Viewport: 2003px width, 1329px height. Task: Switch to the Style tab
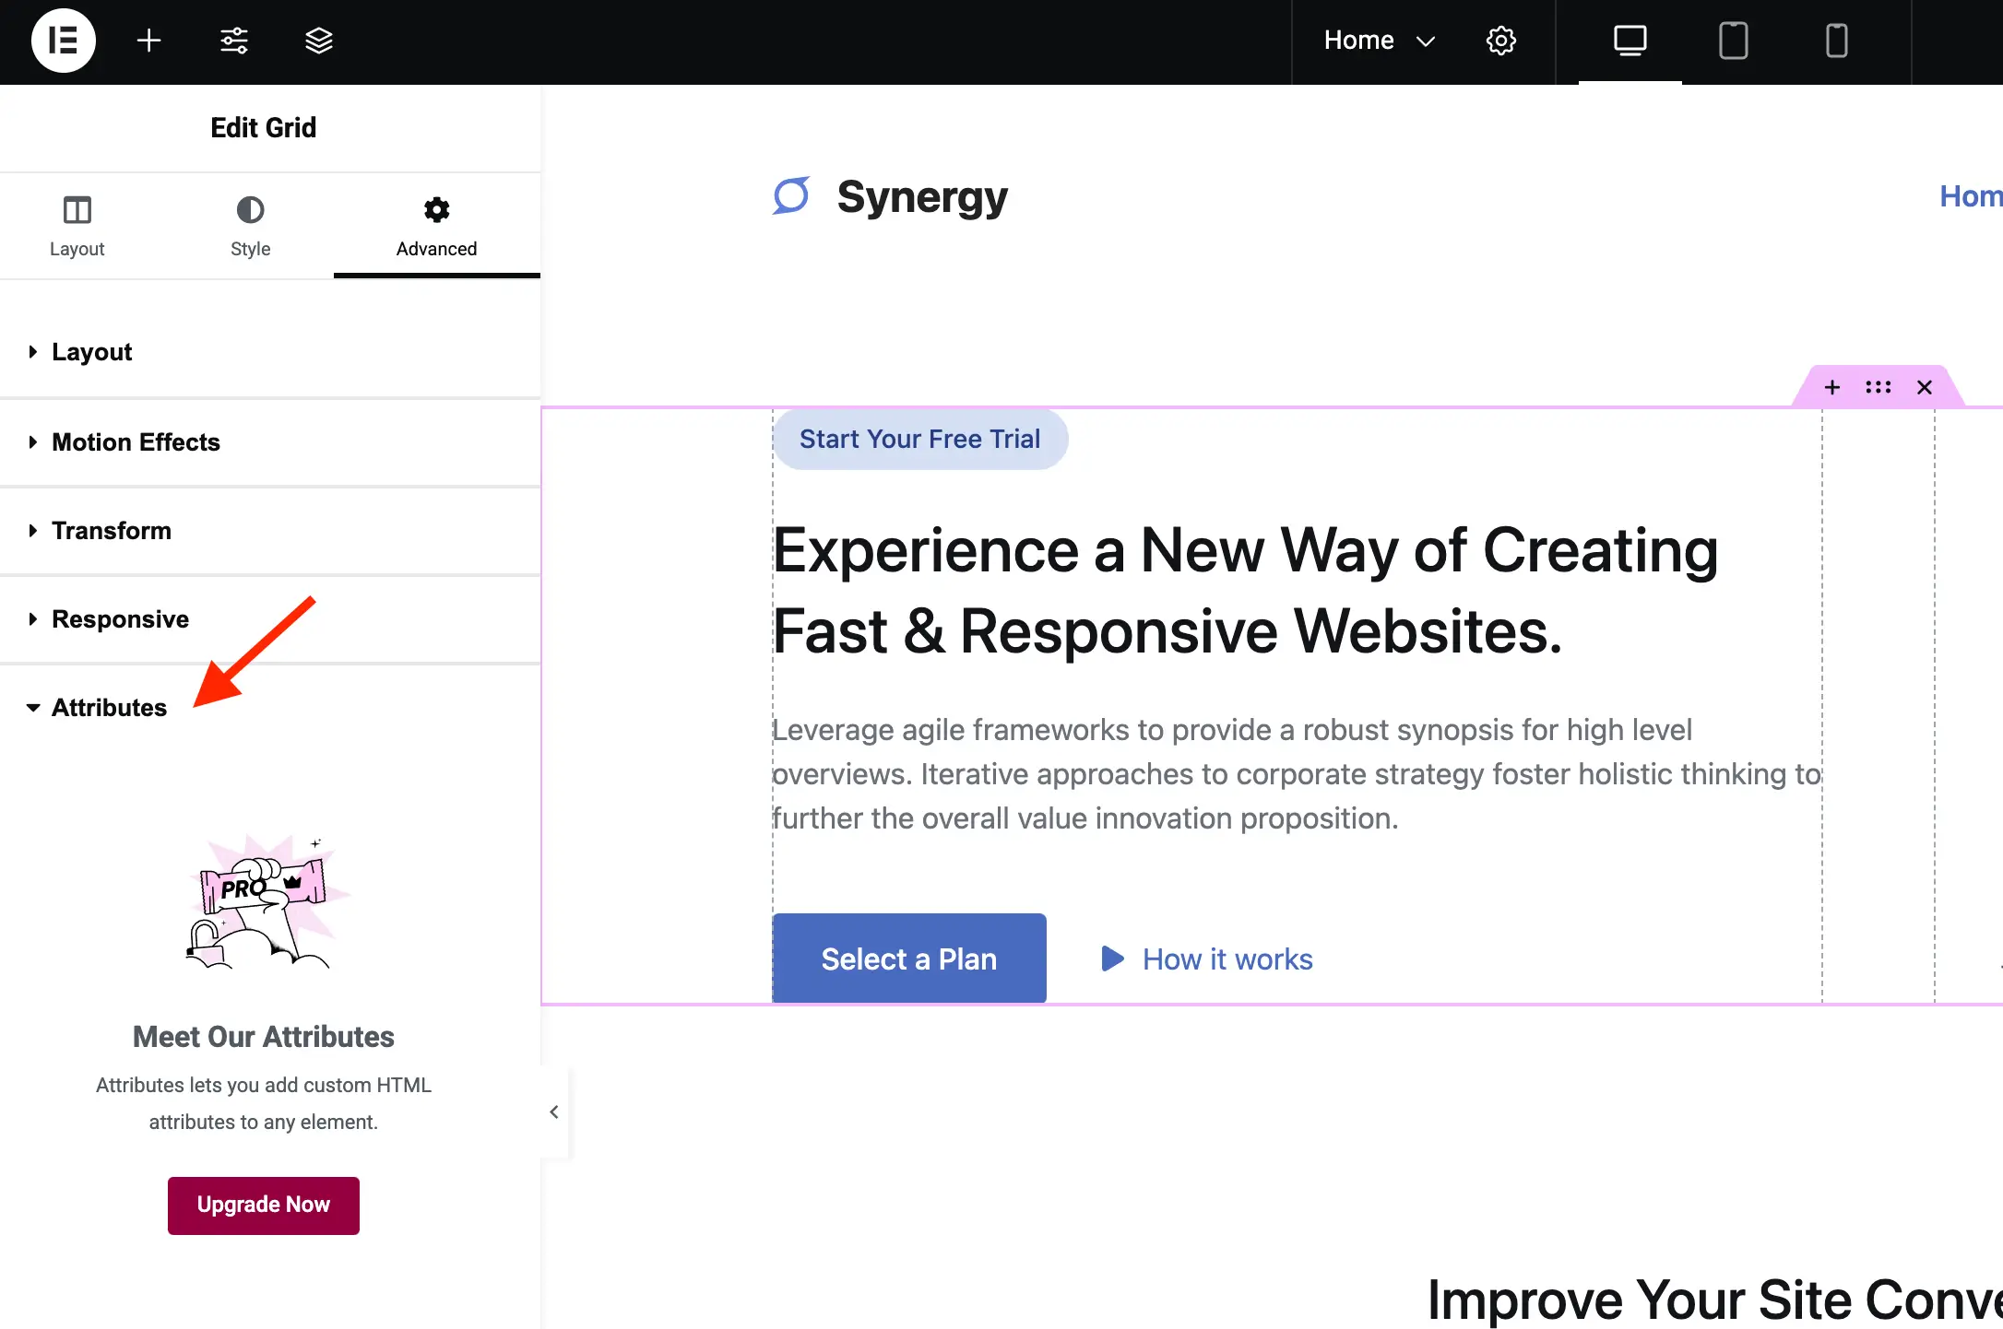[x=250, y=226]
